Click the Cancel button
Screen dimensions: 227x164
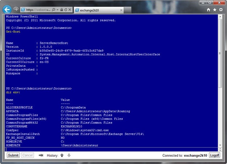(x=28, y=155)
